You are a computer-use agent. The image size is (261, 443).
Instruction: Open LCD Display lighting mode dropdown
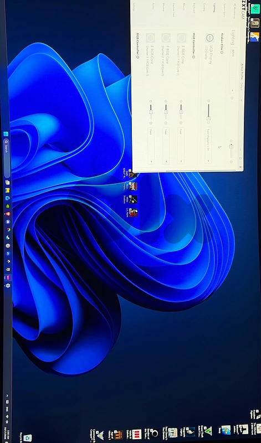tap(208, 145)
